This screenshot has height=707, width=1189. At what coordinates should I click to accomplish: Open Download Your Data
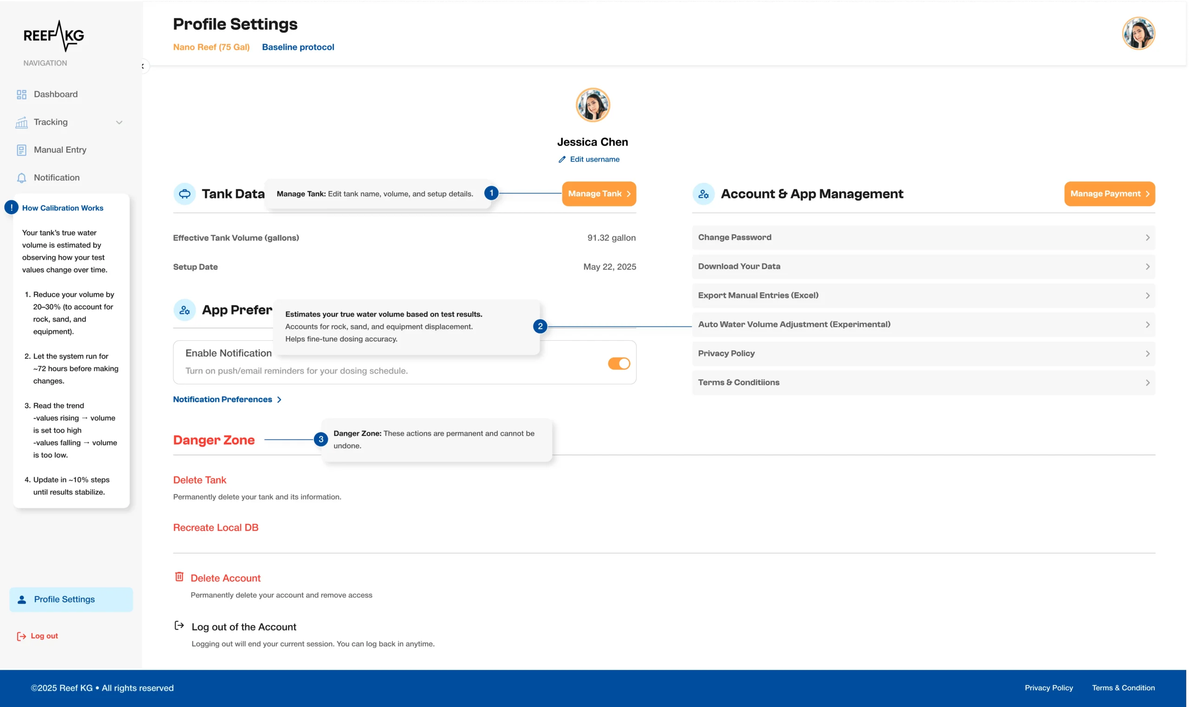(x=923, y=266)
